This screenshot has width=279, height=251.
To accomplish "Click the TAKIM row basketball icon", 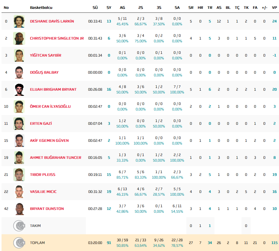I will (19, 226).
